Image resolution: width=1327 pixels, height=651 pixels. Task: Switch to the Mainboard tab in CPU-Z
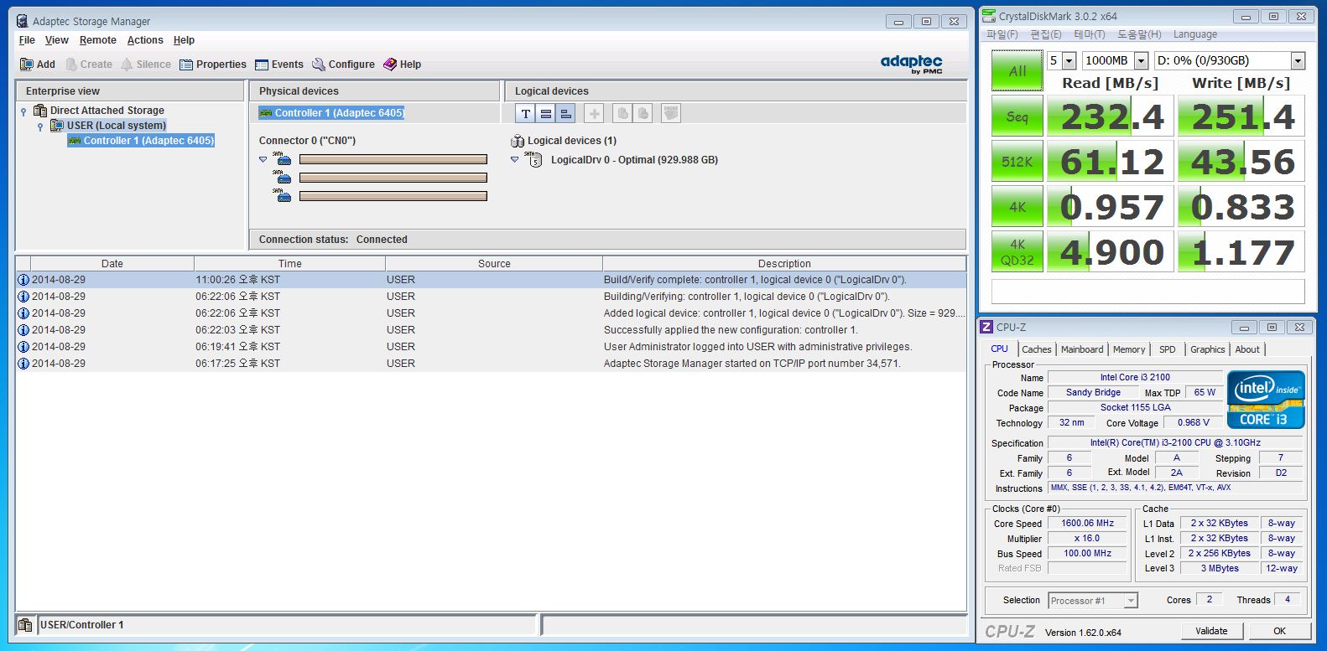pyautogui.click(x=1082, y=349)
